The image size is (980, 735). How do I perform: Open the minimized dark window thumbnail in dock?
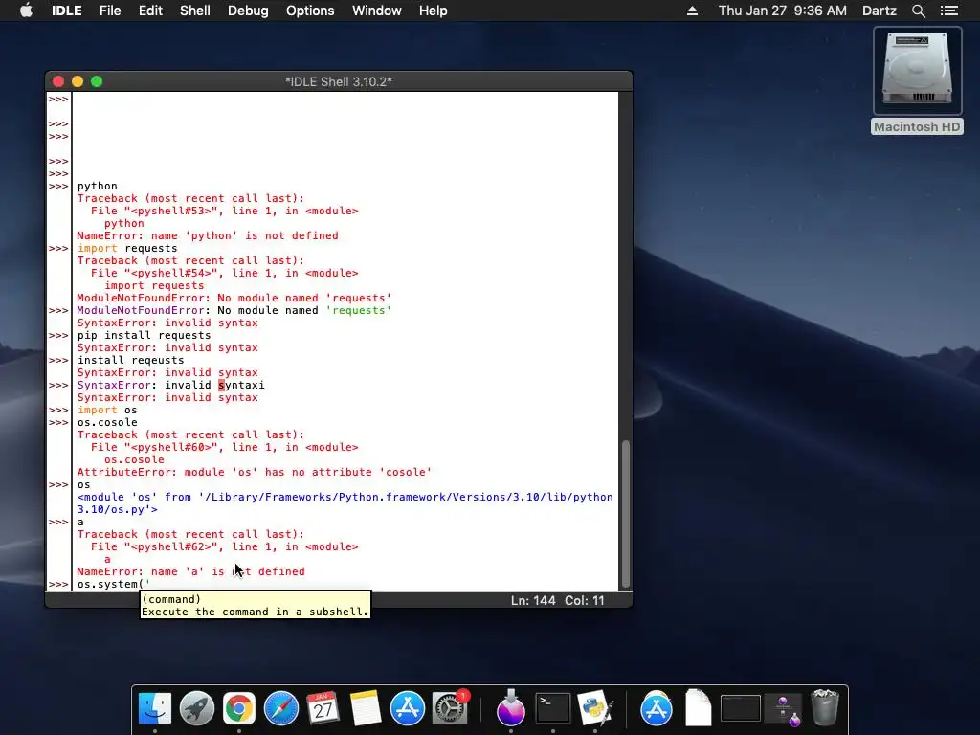coord(741,709)
